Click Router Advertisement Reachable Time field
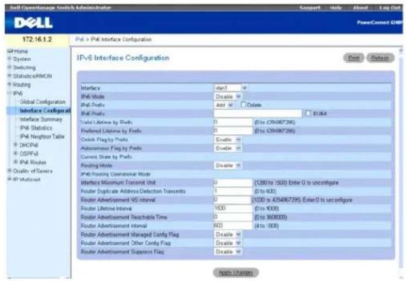The image size is (406, 281). tap(233, 217)
